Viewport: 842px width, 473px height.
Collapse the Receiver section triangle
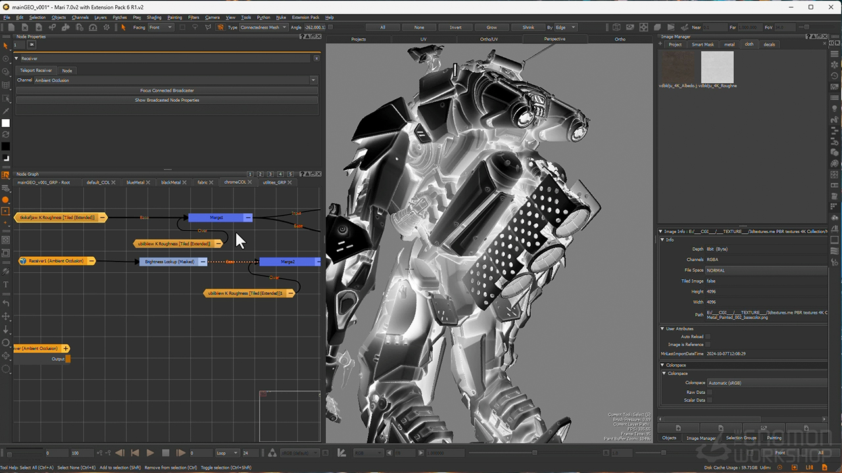17,58
